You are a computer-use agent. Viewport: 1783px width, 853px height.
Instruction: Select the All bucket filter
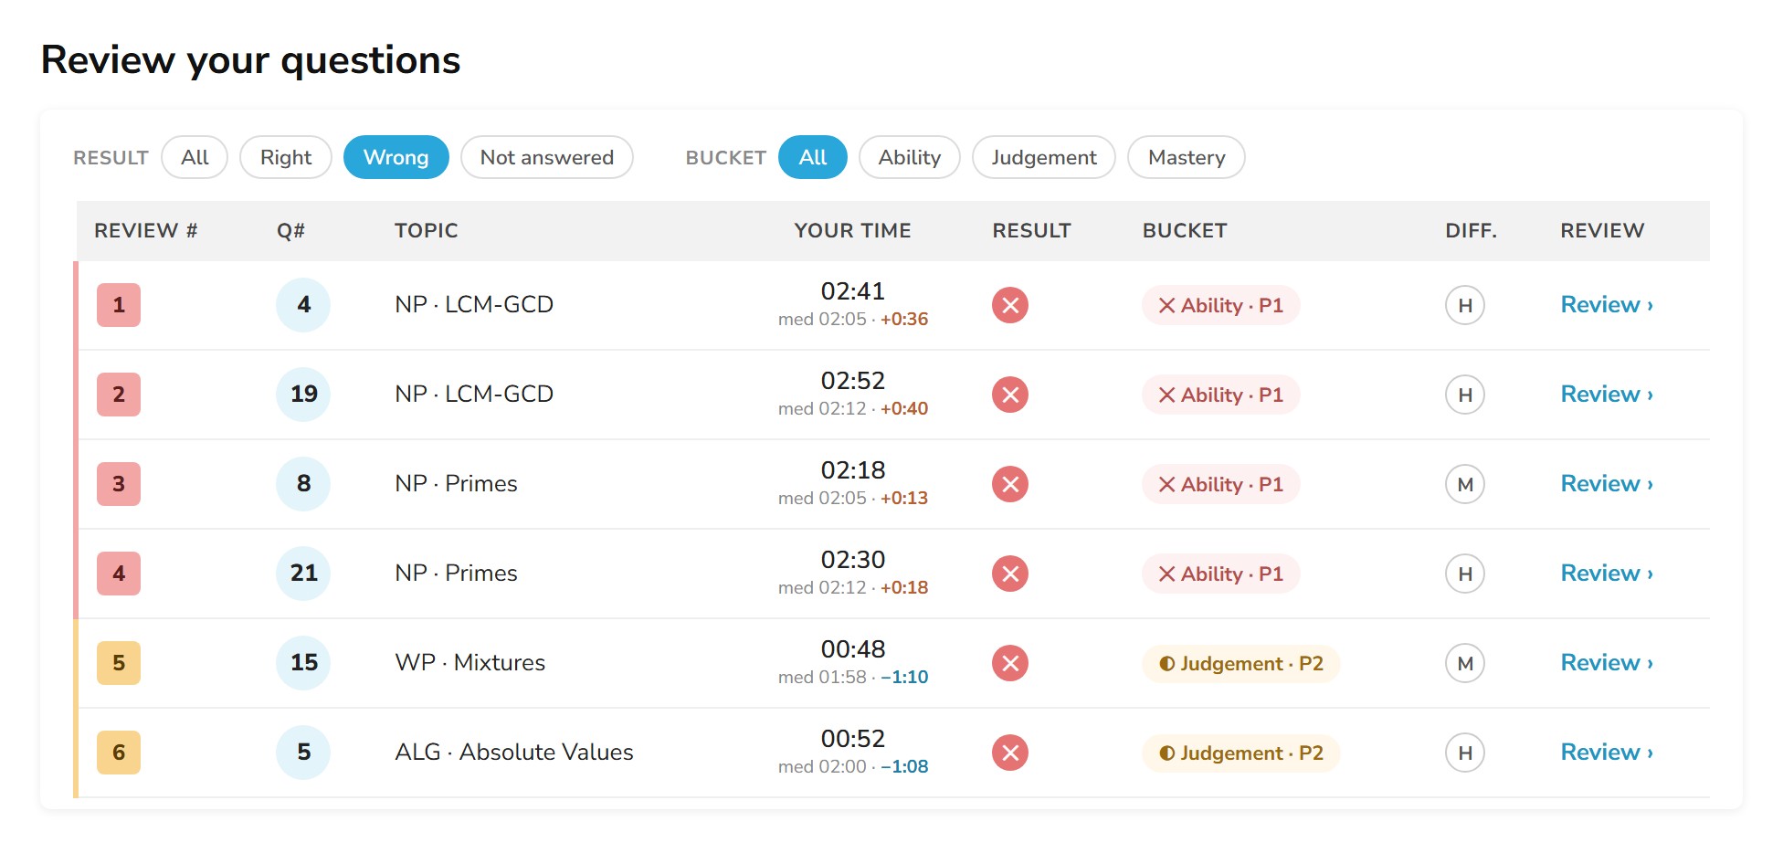pyautogui.click(x=813, y=157)
